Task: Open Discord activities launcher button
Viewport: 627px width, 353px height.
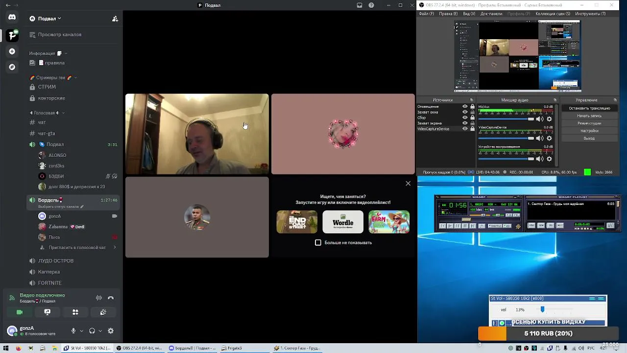Action: 75,312
